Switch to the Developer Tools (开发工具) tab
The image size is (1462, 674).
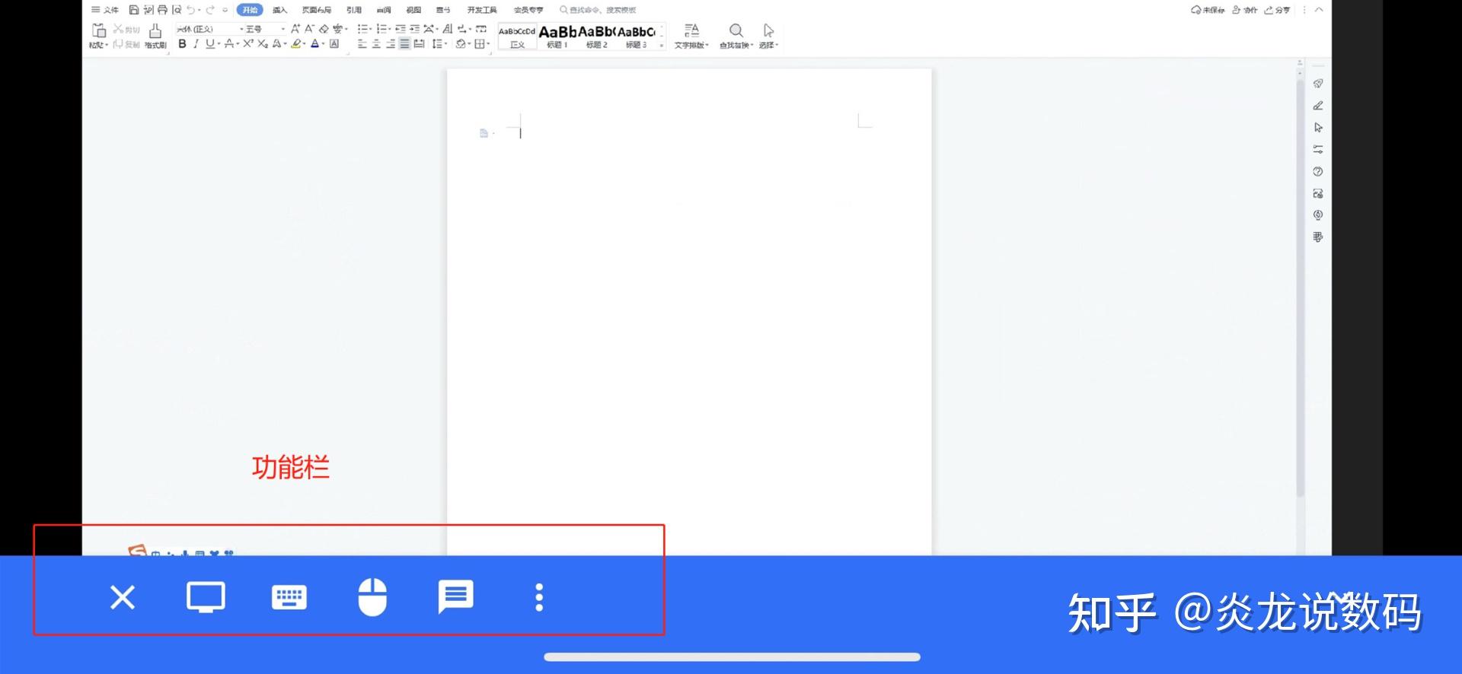click(482, 10)
